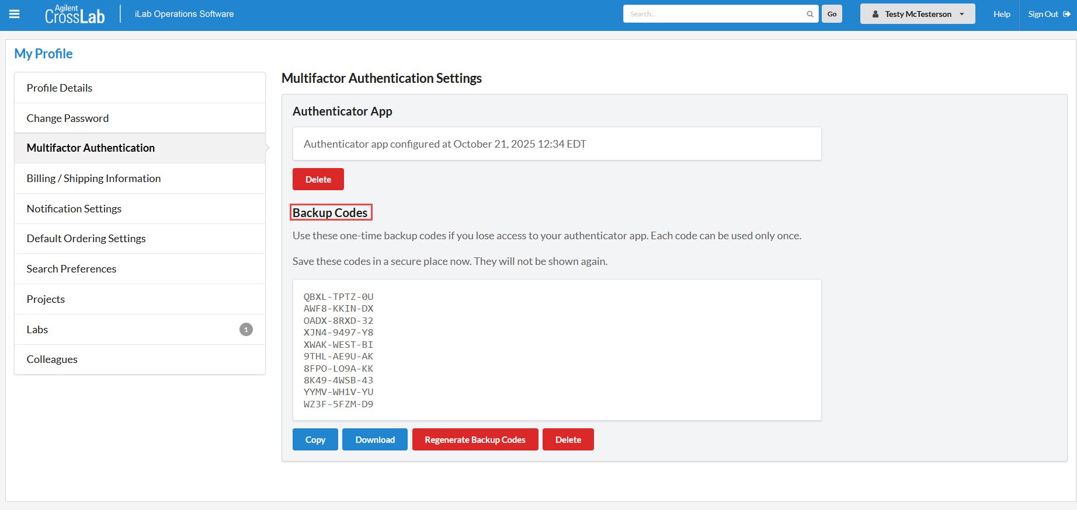Viewport: 1077px width, 510px height.
Task: Click the Sign Out arrow icon
Action: point(1066,14)
